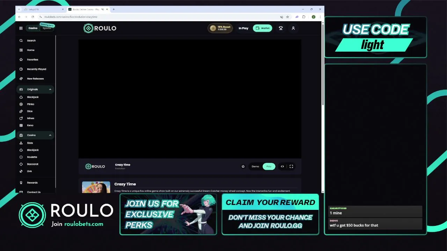Screen dimensions: 447x251
Task: Click the 'Crazy Time' description heading
Action: [x=125, y=184]
